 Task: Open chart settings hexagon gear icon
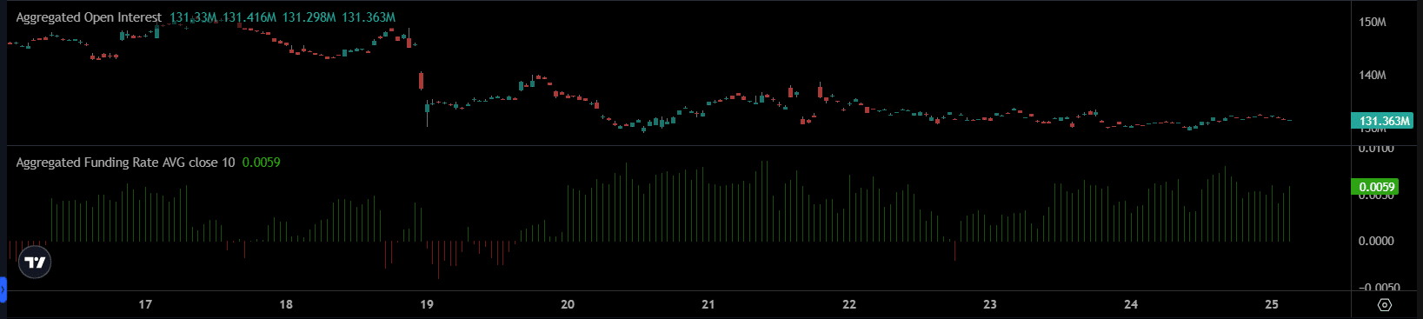coord(1386,305)
